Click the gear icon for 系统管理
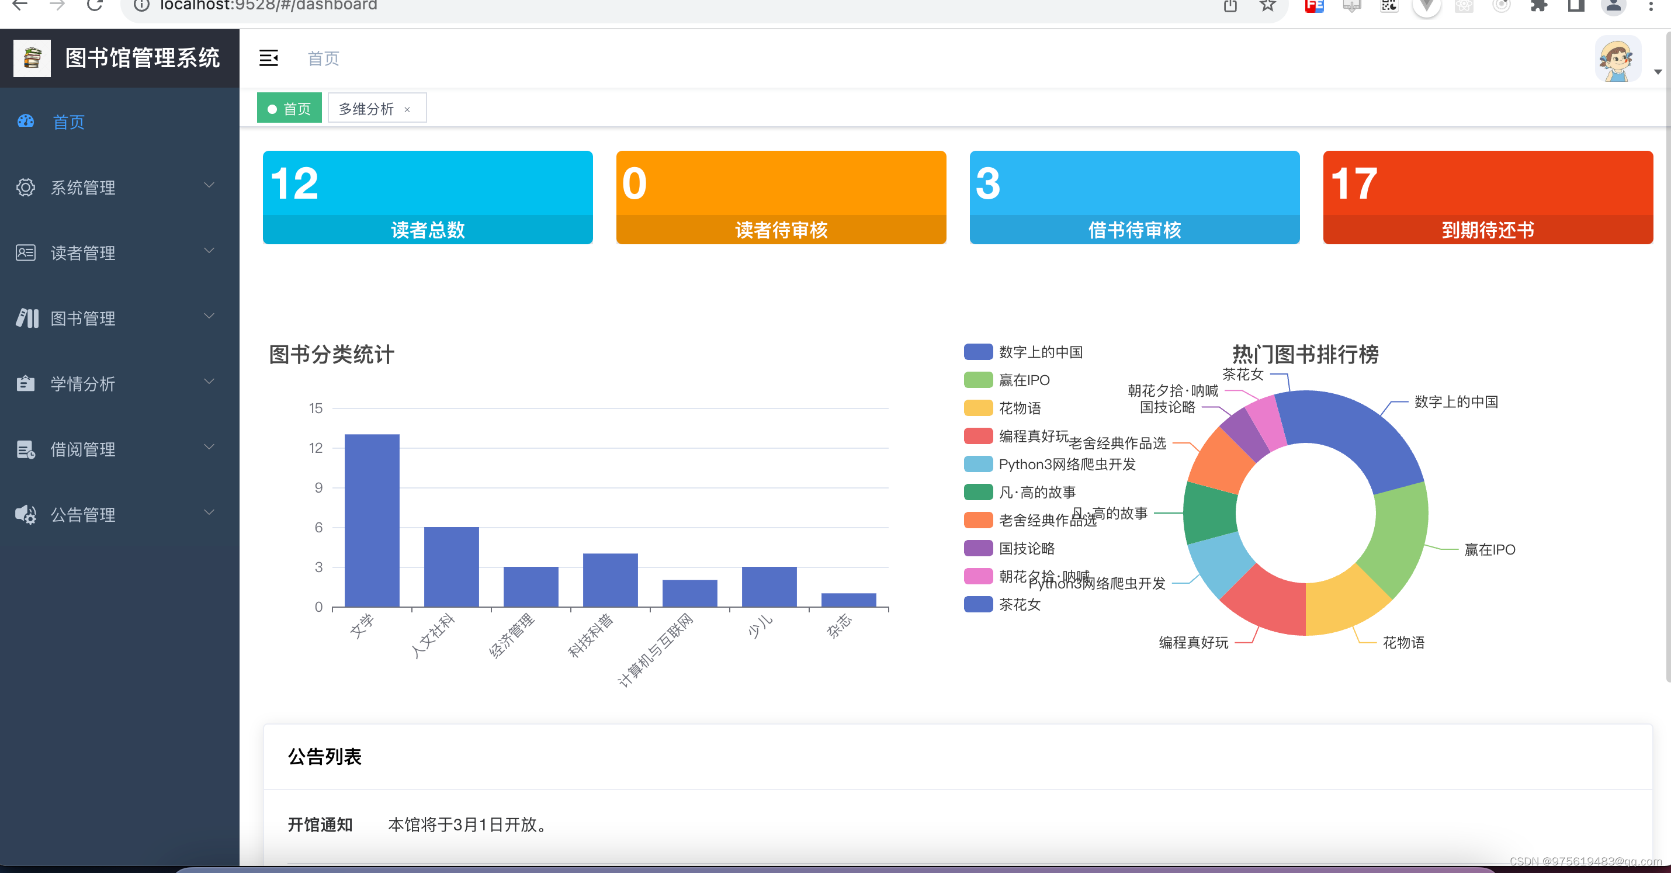Screen dimensions: 1671x873 point(25,188)
